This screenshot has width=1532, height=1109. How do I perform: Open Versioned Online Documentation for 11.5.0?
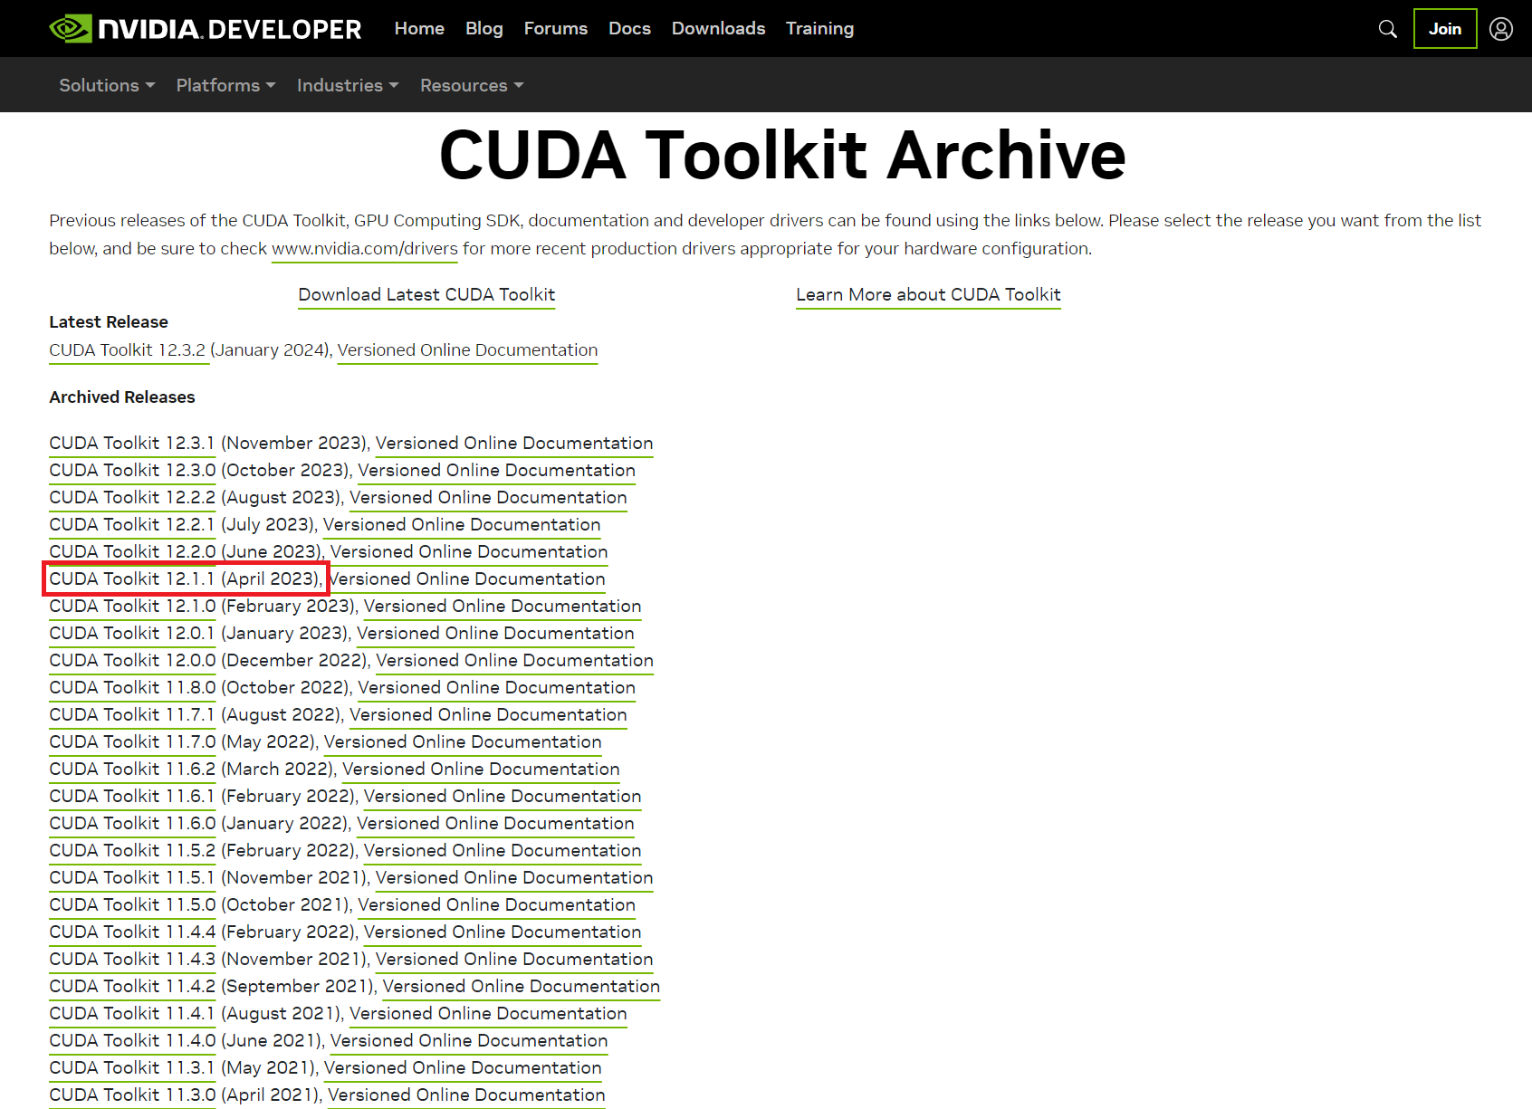coord(496,905)
